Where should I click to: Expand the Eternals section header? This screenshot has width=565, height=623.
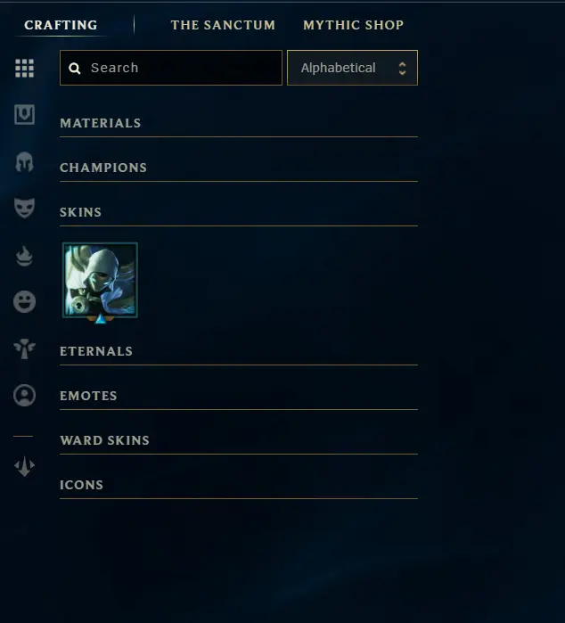239,351
